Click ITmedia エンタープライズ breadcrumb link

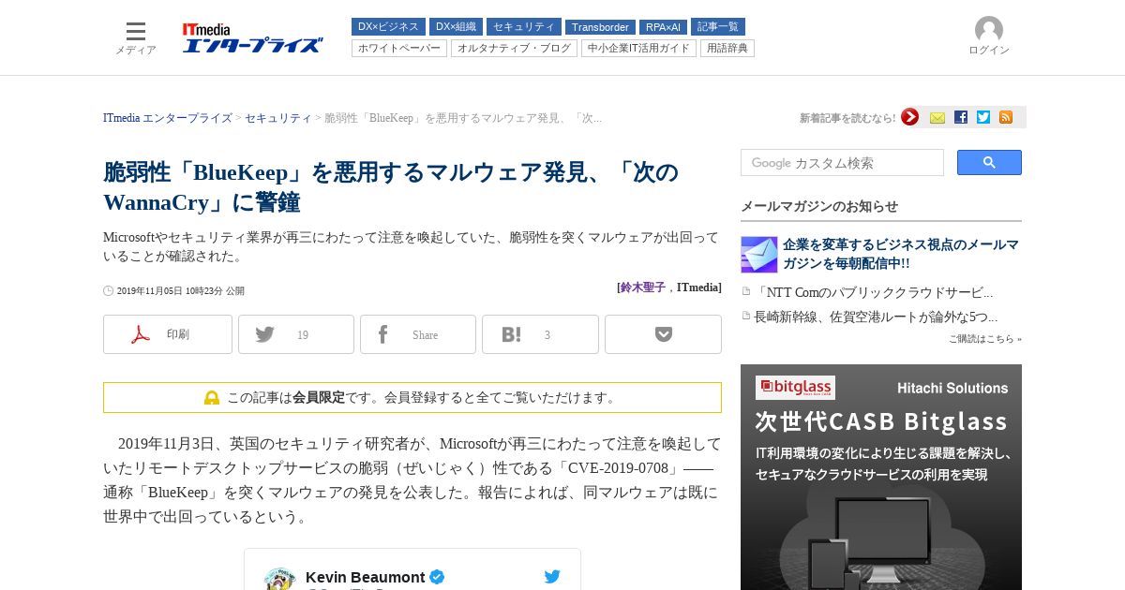tap(168, 118)
